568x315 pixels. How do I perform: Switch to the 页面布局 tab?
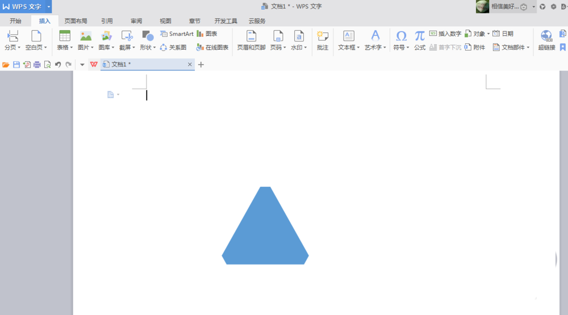click(x=76, y=21)
